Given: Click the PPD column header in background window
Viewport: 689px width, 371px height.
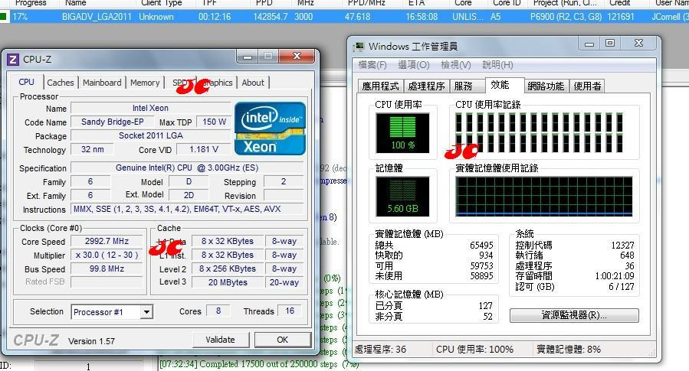Looking at the screenshot, I should pos(264,3).
